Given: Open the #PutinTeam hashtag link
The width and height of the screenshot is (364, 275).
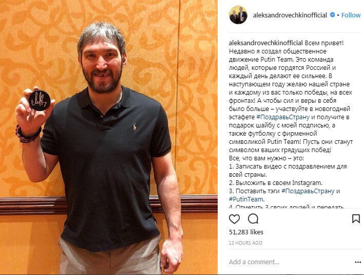Looking at the screenshot, I should coord(246,199).
